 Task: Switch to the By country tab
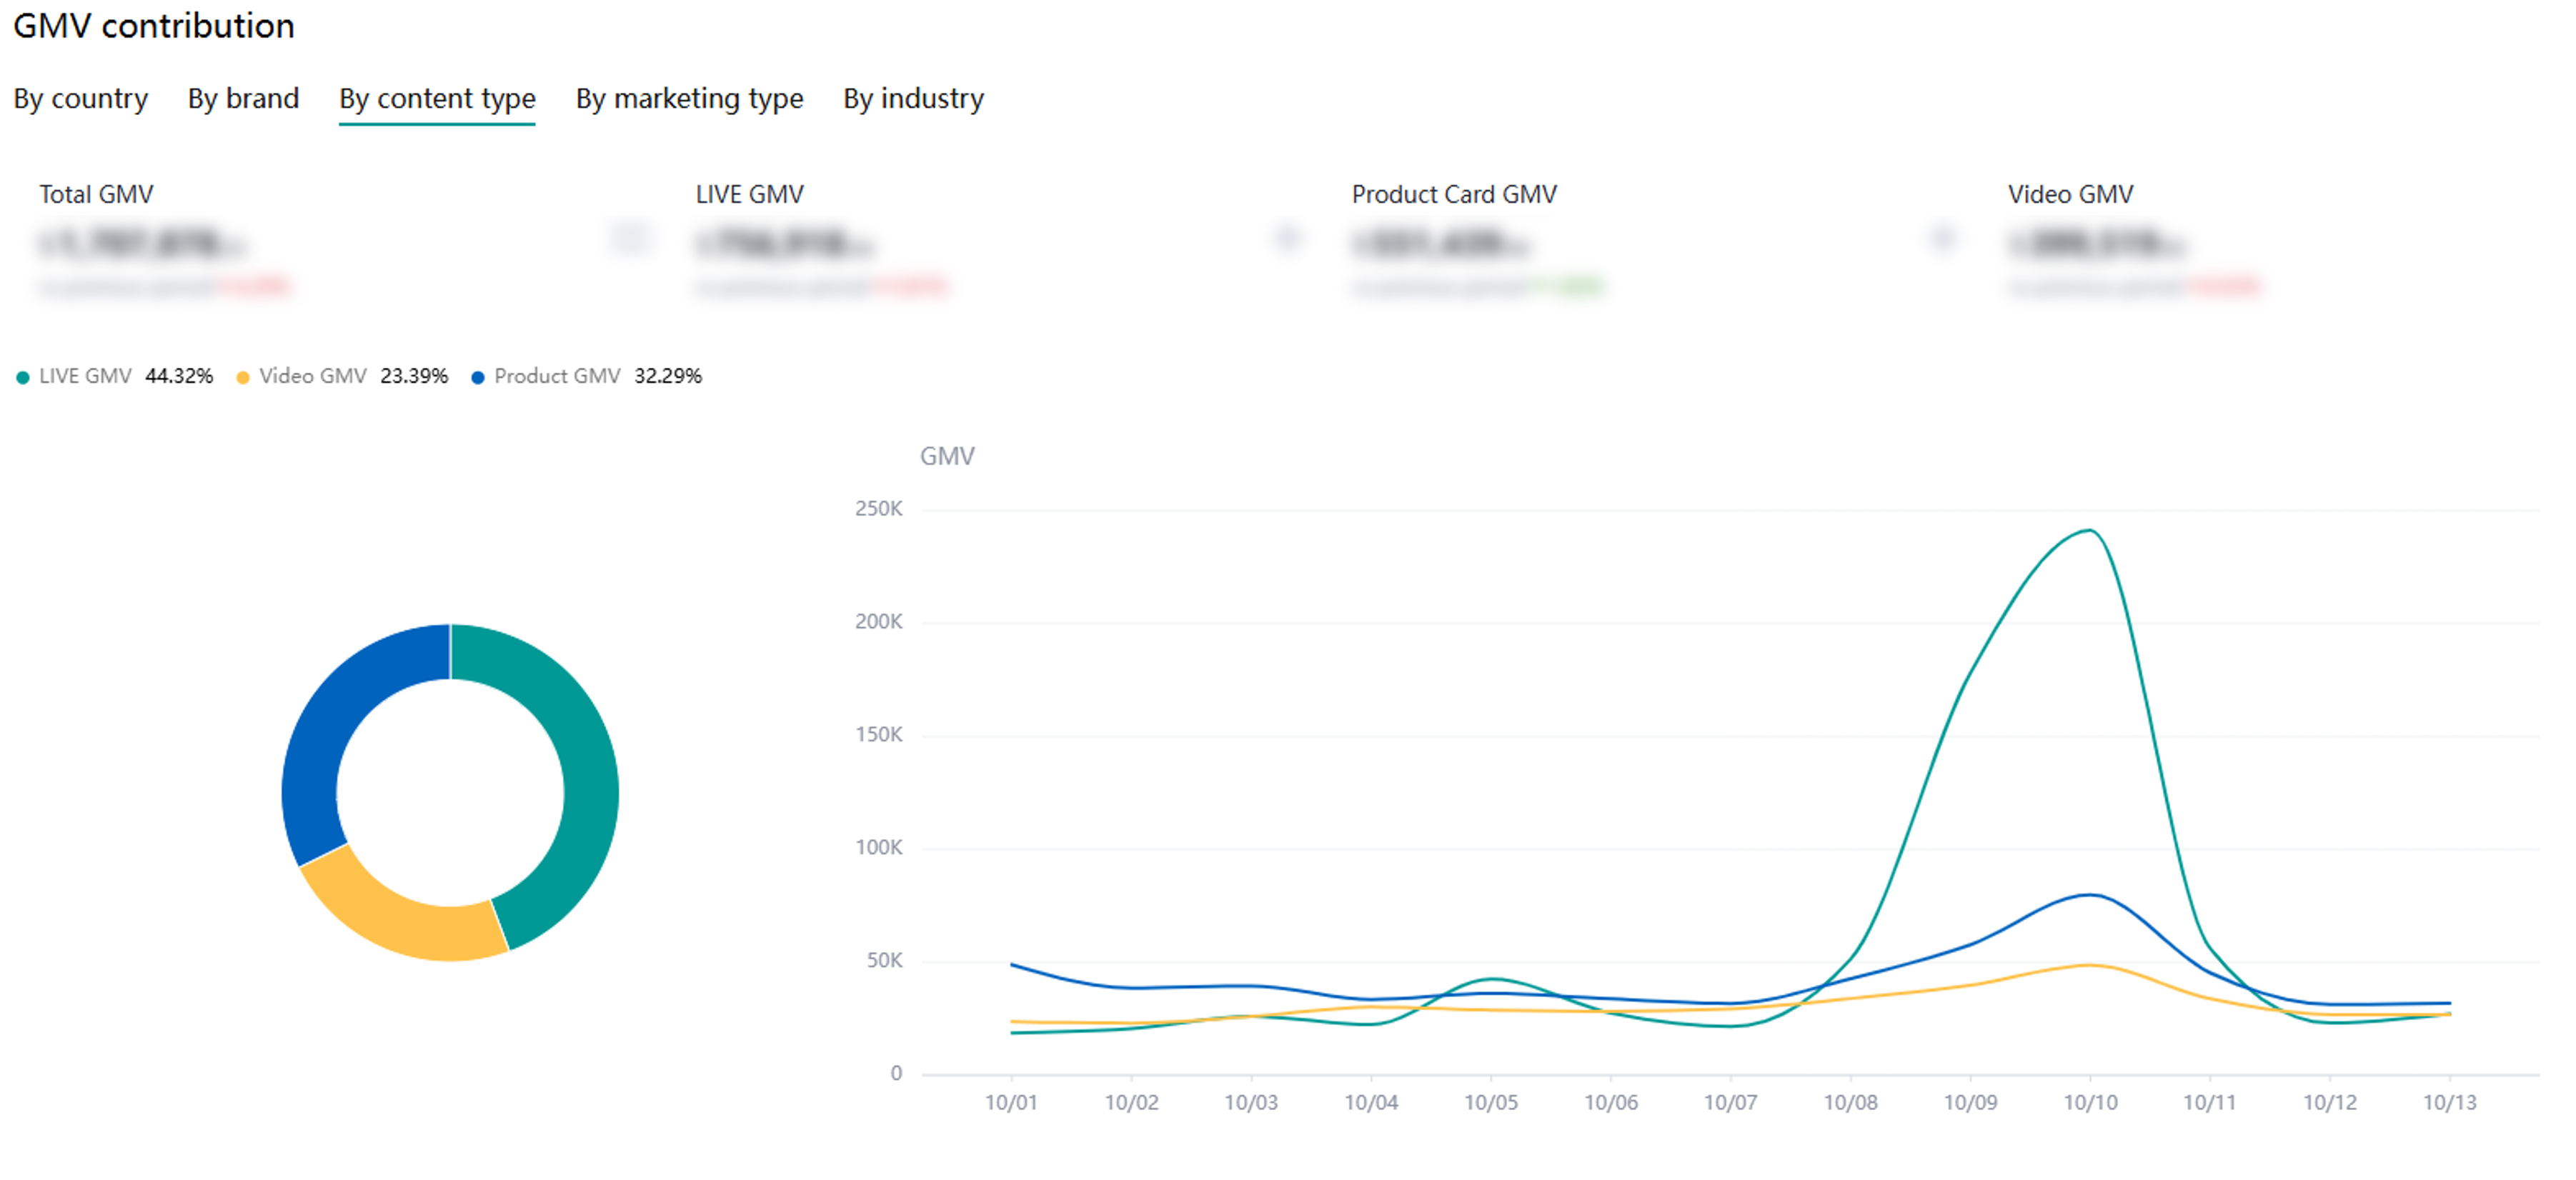coord(80,99)
